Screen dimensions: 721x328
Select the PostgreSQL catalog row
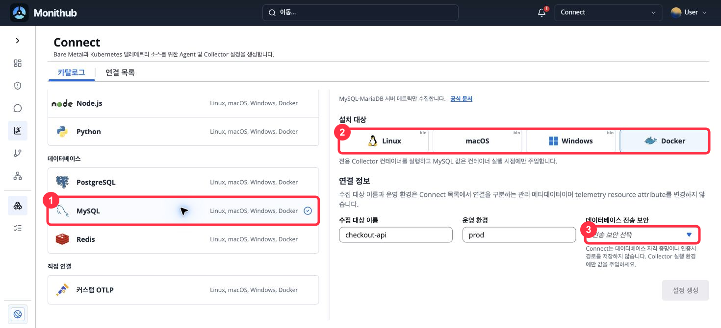pyautogui.click(x=183, y=182)
